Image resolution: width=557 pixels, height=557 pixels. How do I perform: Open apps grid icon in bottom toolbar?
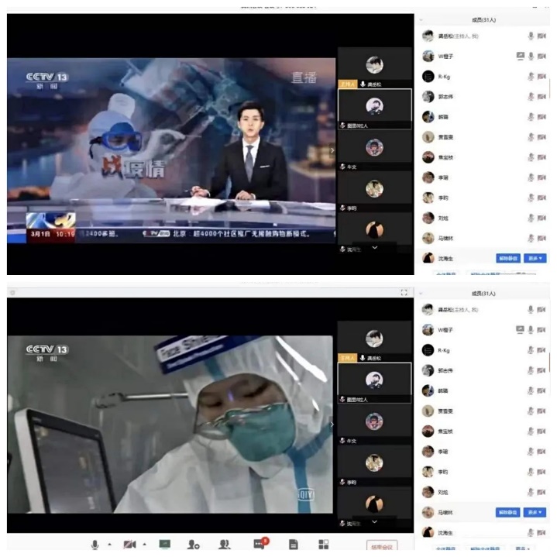click(x=324, y=545)
